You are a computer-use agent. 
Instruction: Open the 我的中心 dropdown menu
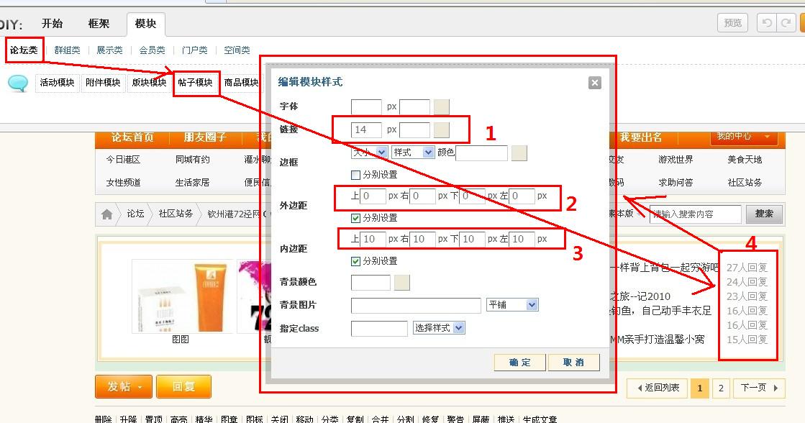[x=743, y=137]
